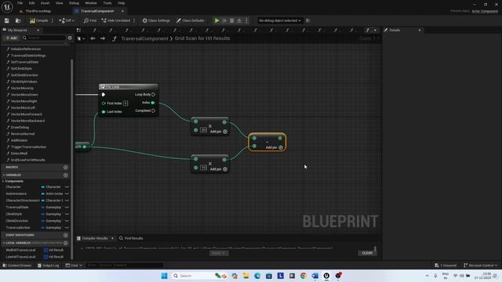Open the Compile options menu dots
The width and height of the screenshot is (502, 282).
53,20
